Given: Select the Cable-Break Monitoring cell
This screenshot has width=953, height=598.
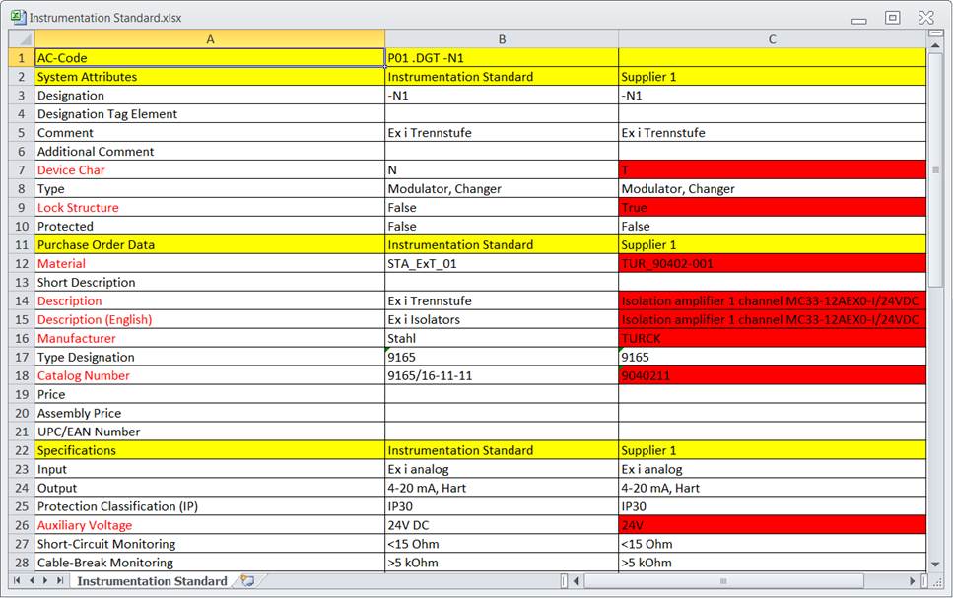Looking at the screenshot, I should [x=210, y=563].
